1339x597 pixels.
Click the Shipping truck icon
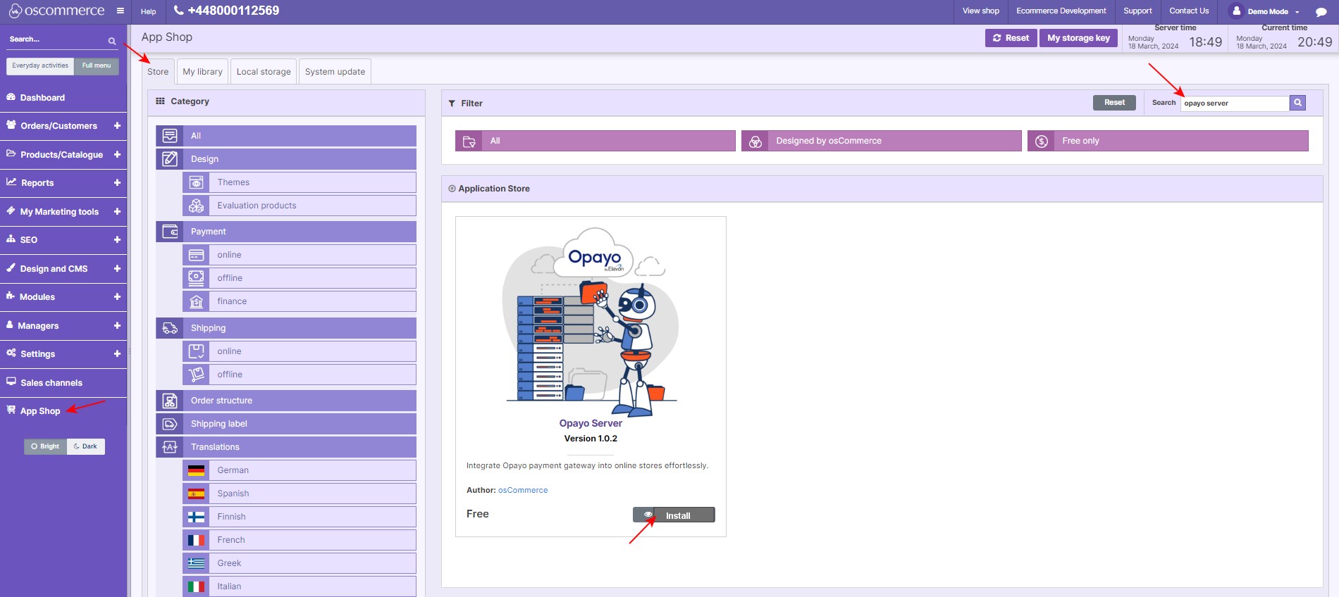pos(170,328)
